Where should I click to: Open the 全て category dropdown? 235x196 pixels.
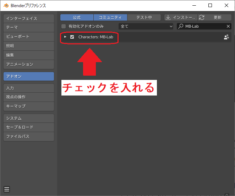pos(146,26)
